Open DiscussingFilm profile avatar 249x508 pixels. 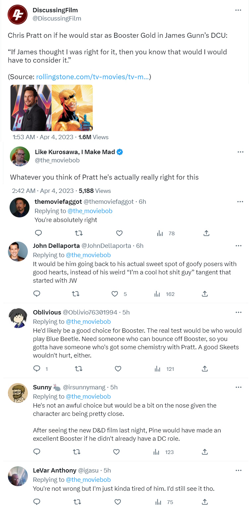[x=18, y=15]
